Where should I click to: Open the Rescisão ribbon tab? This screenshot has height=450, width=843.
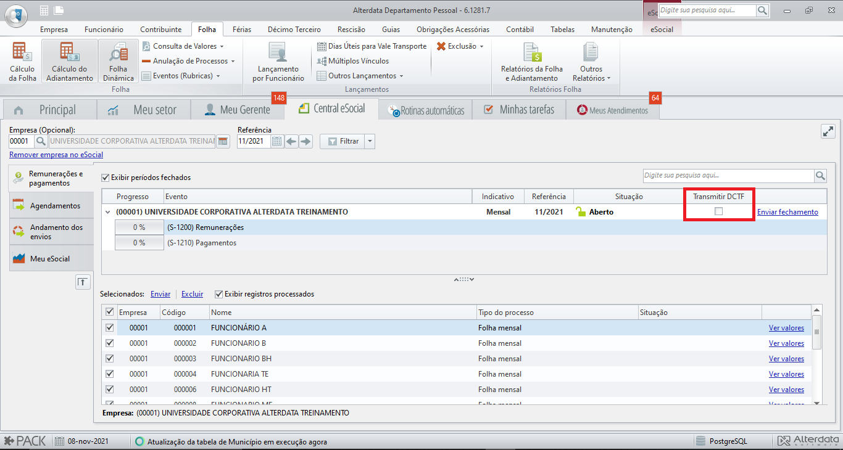tap(351, 29)
